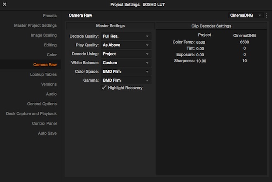Click the Project Color Temp value
The height and width of the screenshot is (182, 272).
pos(201,42)
